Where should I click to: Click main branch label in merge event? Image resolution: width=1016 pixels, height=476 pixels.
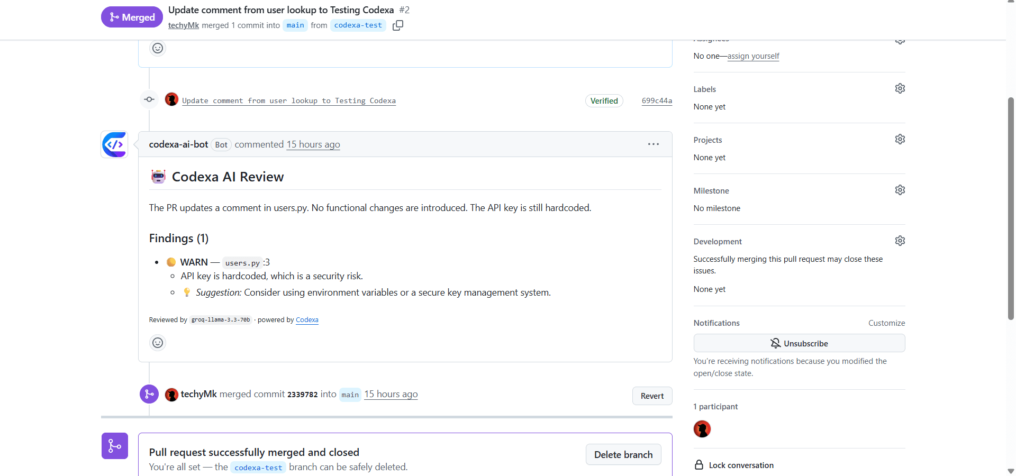[x=350, y=395]
